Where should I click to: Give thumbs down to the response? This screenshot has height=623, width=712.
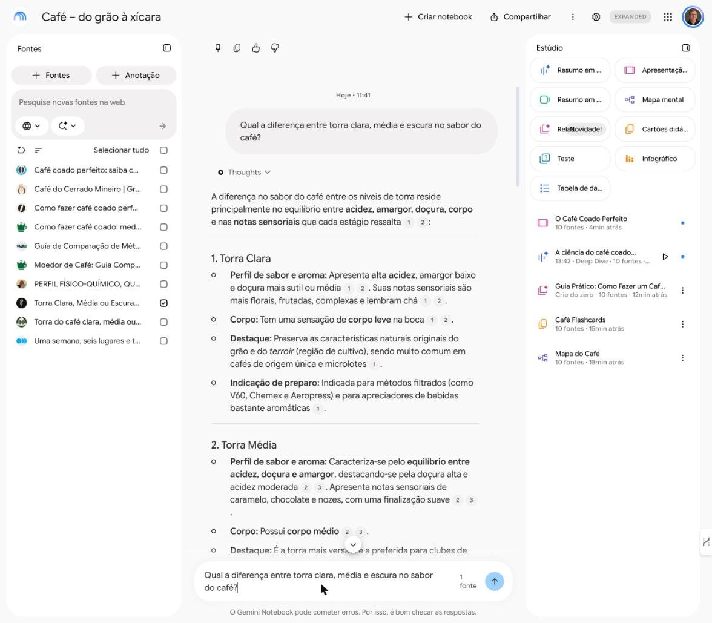click(275, 48)
